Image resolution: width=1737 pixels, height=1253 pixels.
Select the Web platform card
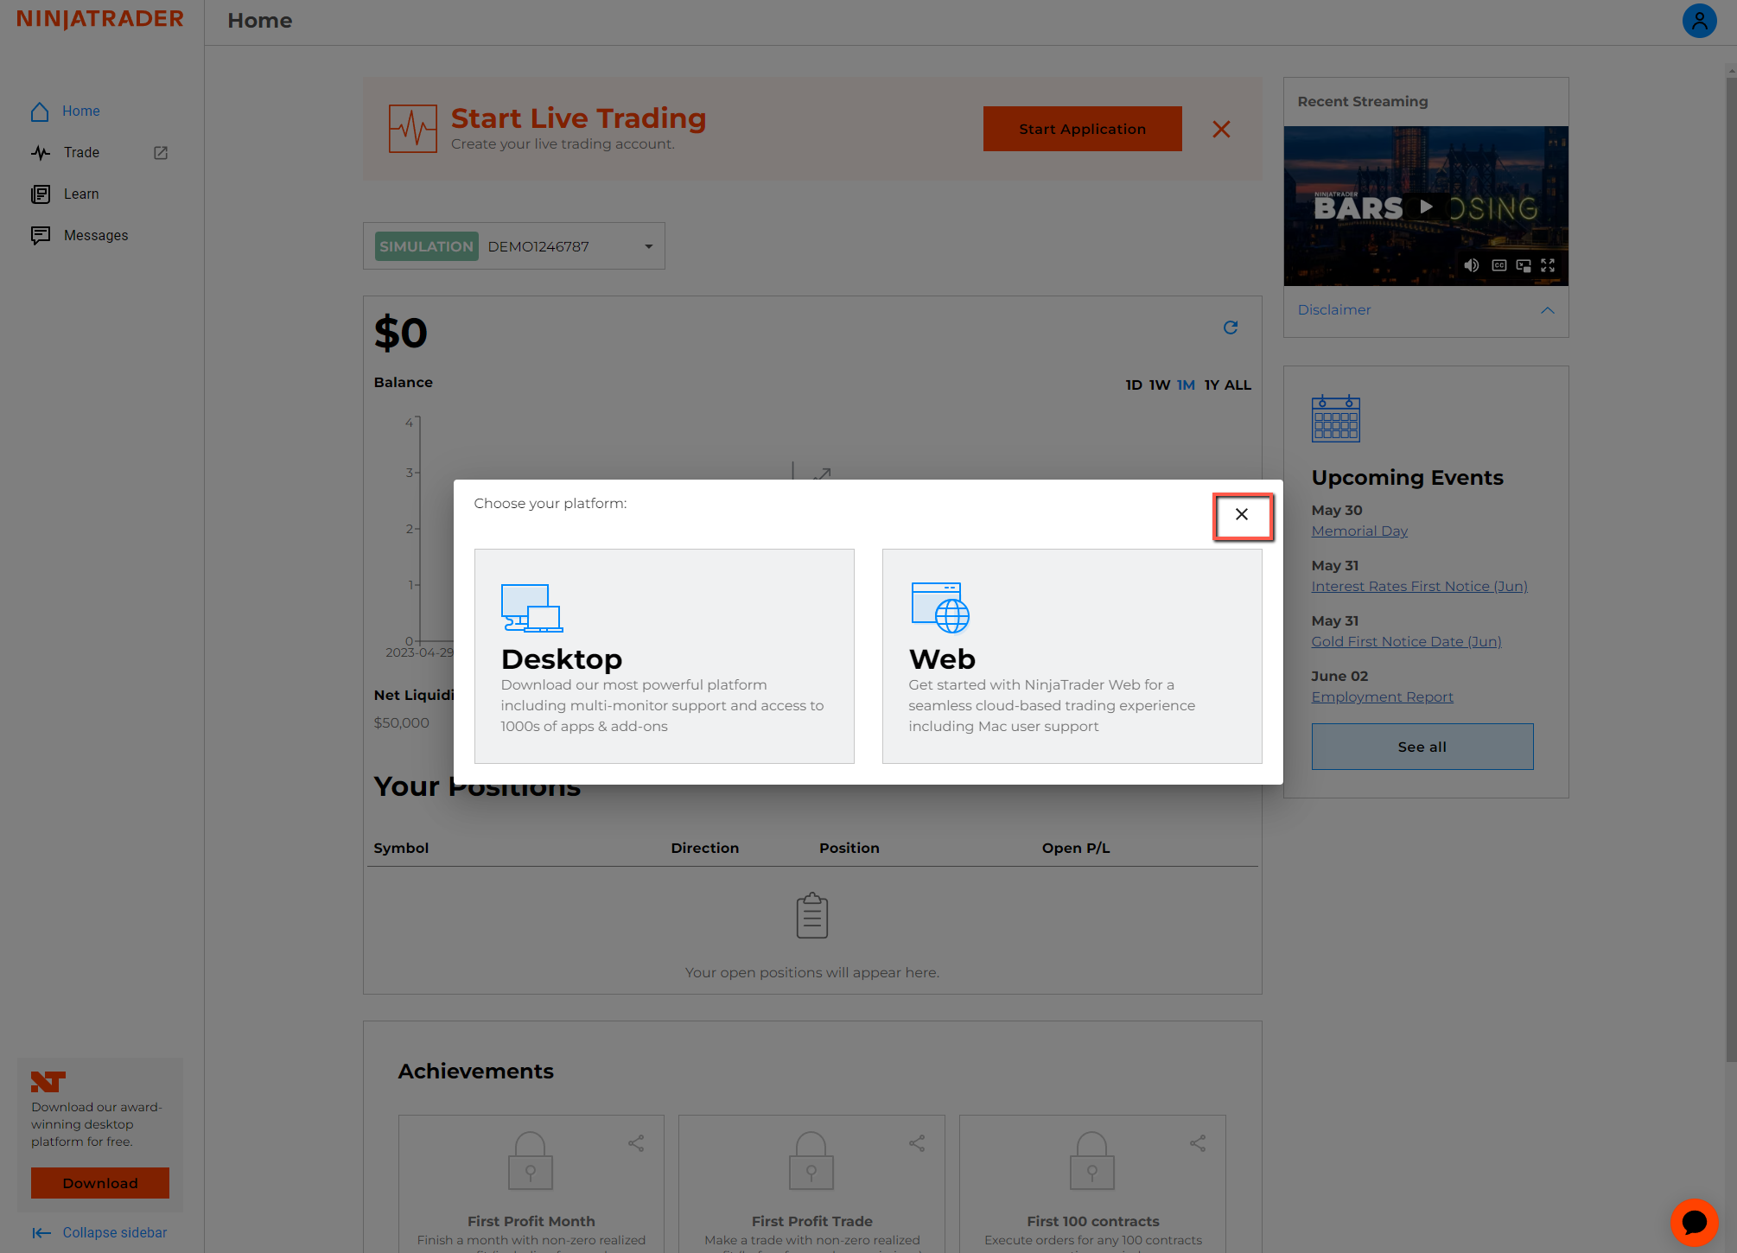[1072, 656]
